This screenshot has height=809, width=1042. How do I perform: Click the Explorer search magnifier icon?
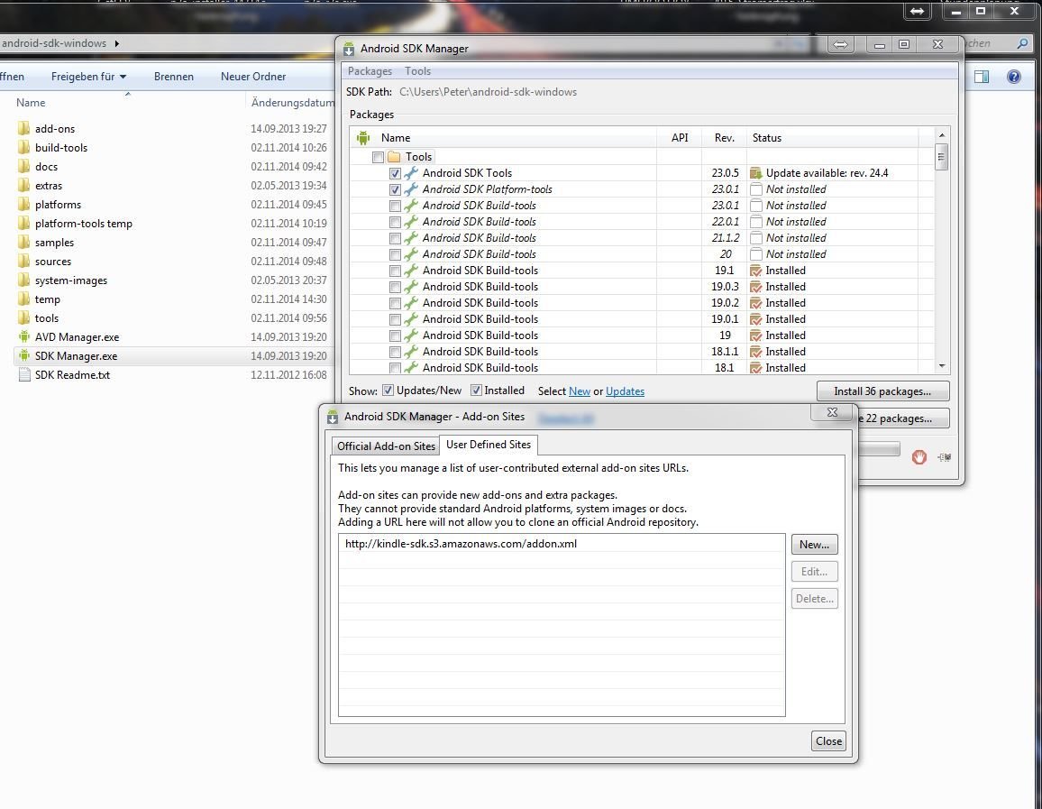tap(1022, 43)
